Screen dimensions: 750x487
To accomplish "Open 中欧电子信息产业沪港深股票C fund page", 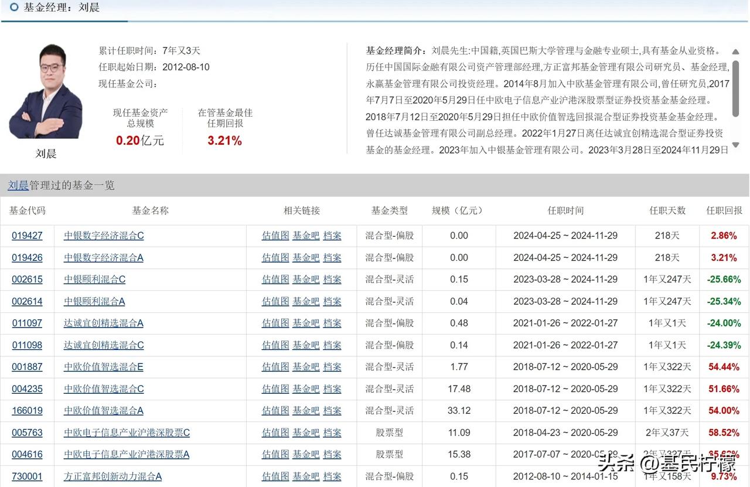I will 127,432.
